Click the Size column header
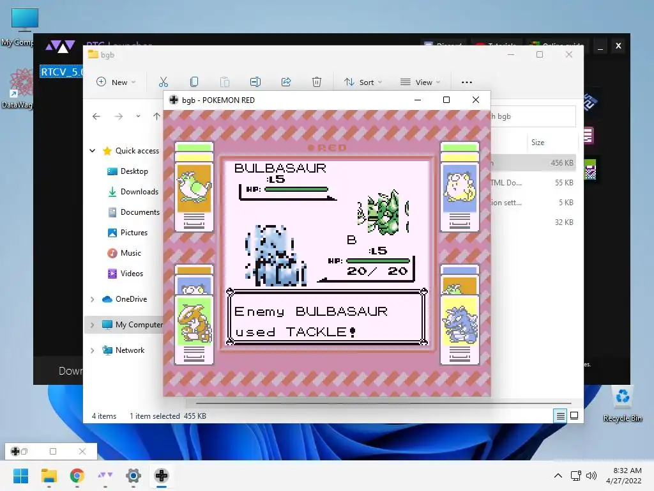The width and height of the screenshot is (654, 491). (x=538, y=143)
